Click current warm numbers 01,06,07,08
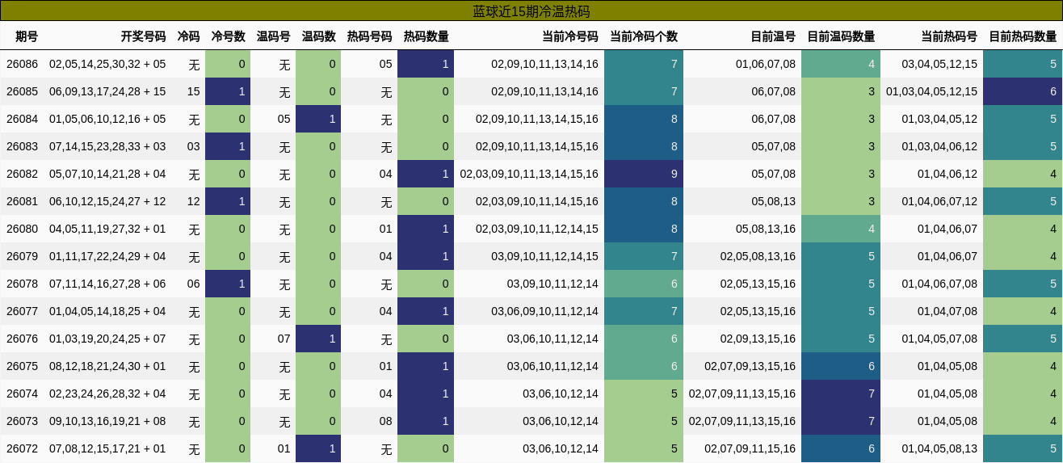The image size is (1063, 463). pyautogui.click(x=765, y=64)
